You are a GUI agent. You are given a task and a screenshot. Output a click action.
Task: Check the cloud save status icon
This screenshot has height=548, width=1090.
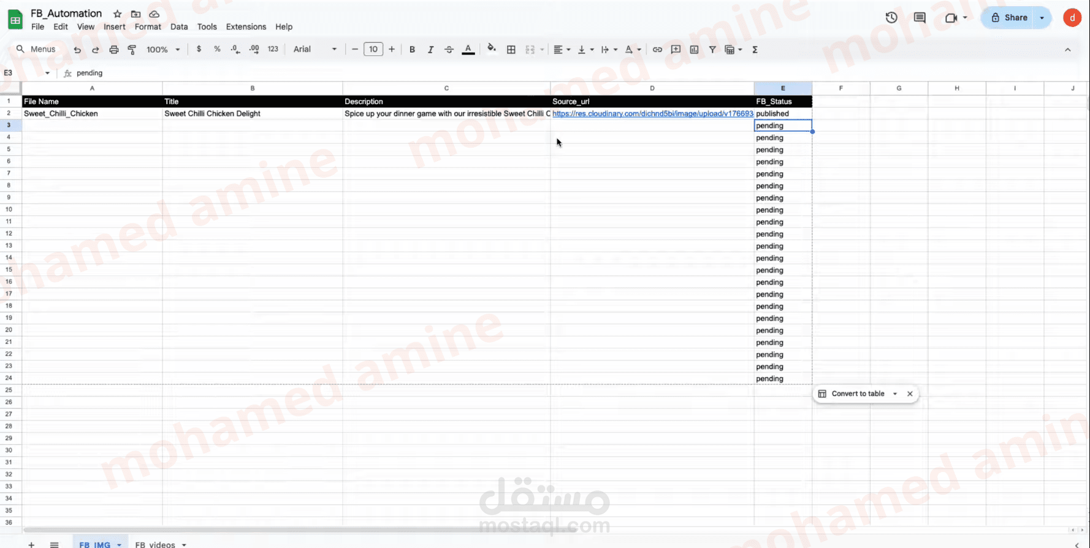[154, 13]
